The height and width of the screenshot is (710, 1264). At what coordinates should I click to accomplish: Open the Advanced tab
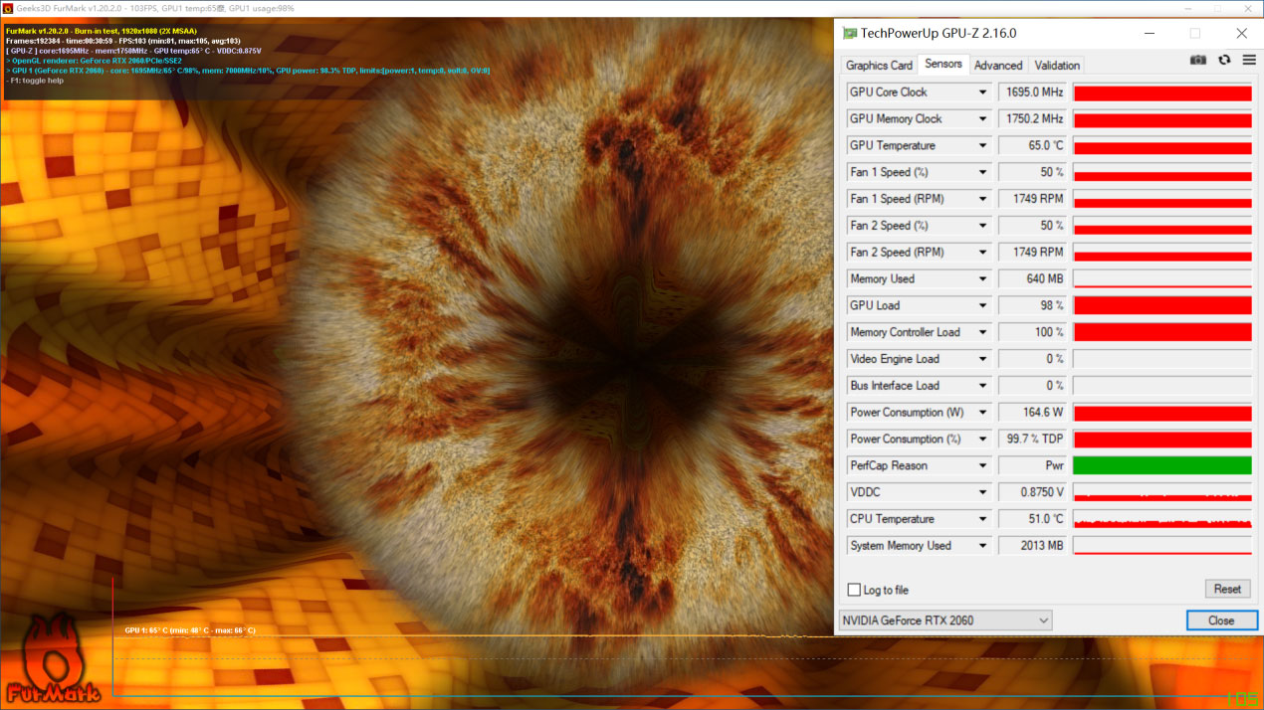998,66
